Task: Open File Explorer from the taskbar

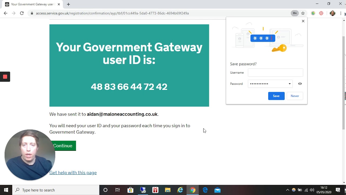Action: tap(168, 190)
